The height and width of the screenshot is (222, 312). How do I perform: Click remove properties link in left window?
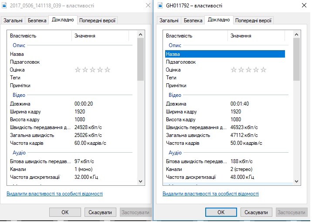(x=54, y=194)
